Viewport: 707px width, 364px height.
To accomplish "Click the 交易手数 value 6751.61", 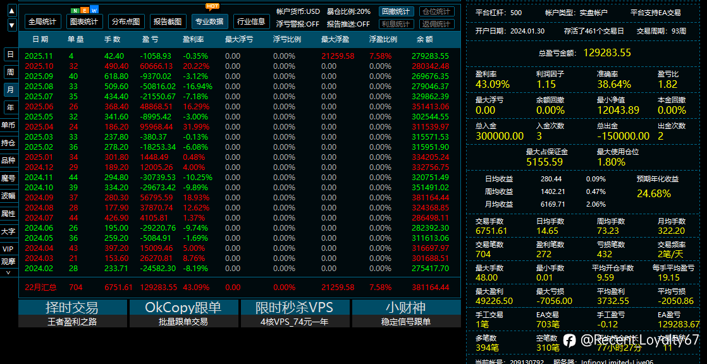I will click(491, 231).
